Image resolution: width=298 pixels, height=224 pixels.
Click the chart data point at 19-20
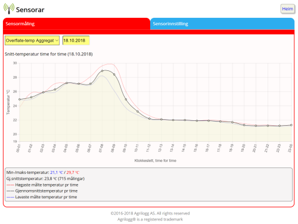point(244,125)
